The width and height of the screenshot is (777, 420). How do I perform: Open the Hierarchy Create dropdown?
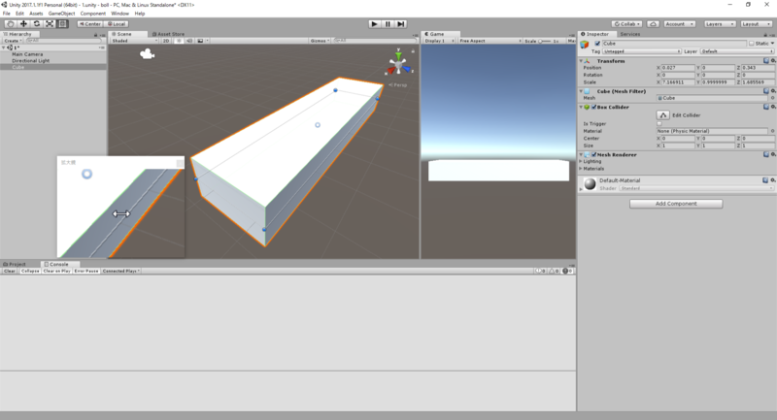[13, 41]
